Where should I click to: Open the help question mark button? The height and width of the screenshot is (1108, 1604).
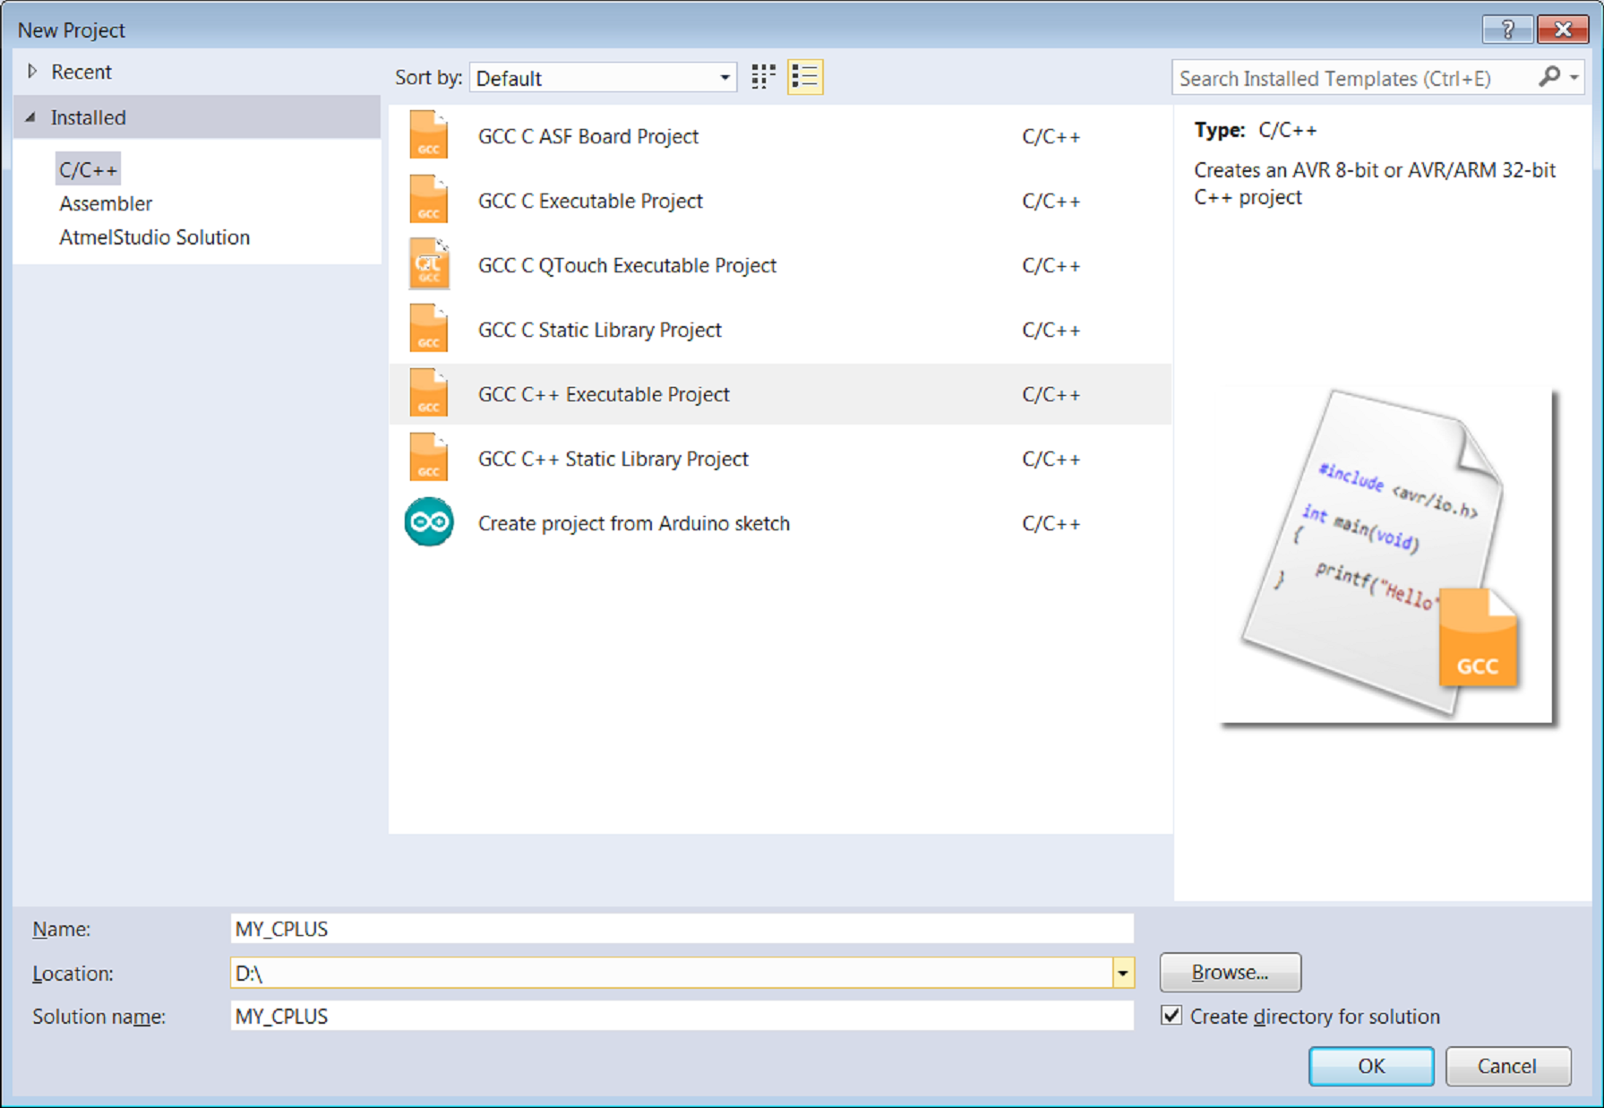(x=1507, y=30)
